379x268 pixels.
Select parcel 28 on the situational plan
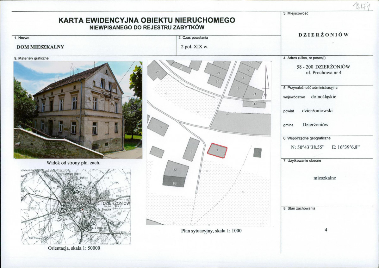pos(181,67)
